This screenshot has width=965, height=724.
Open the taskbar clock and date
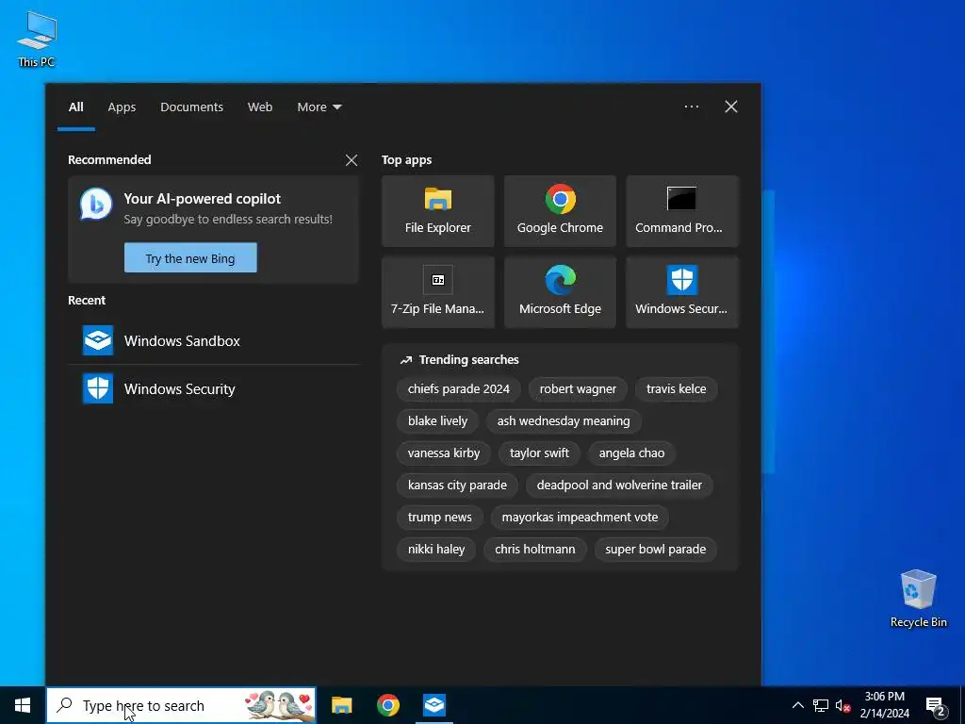coord(884,705)
